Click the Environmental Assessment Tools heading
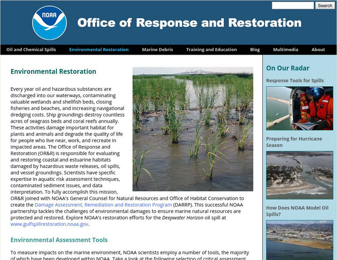 tap(59, 240)
